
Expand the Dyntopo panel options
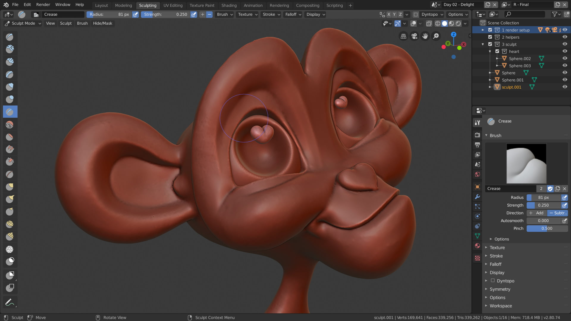(x=486, y=281)
